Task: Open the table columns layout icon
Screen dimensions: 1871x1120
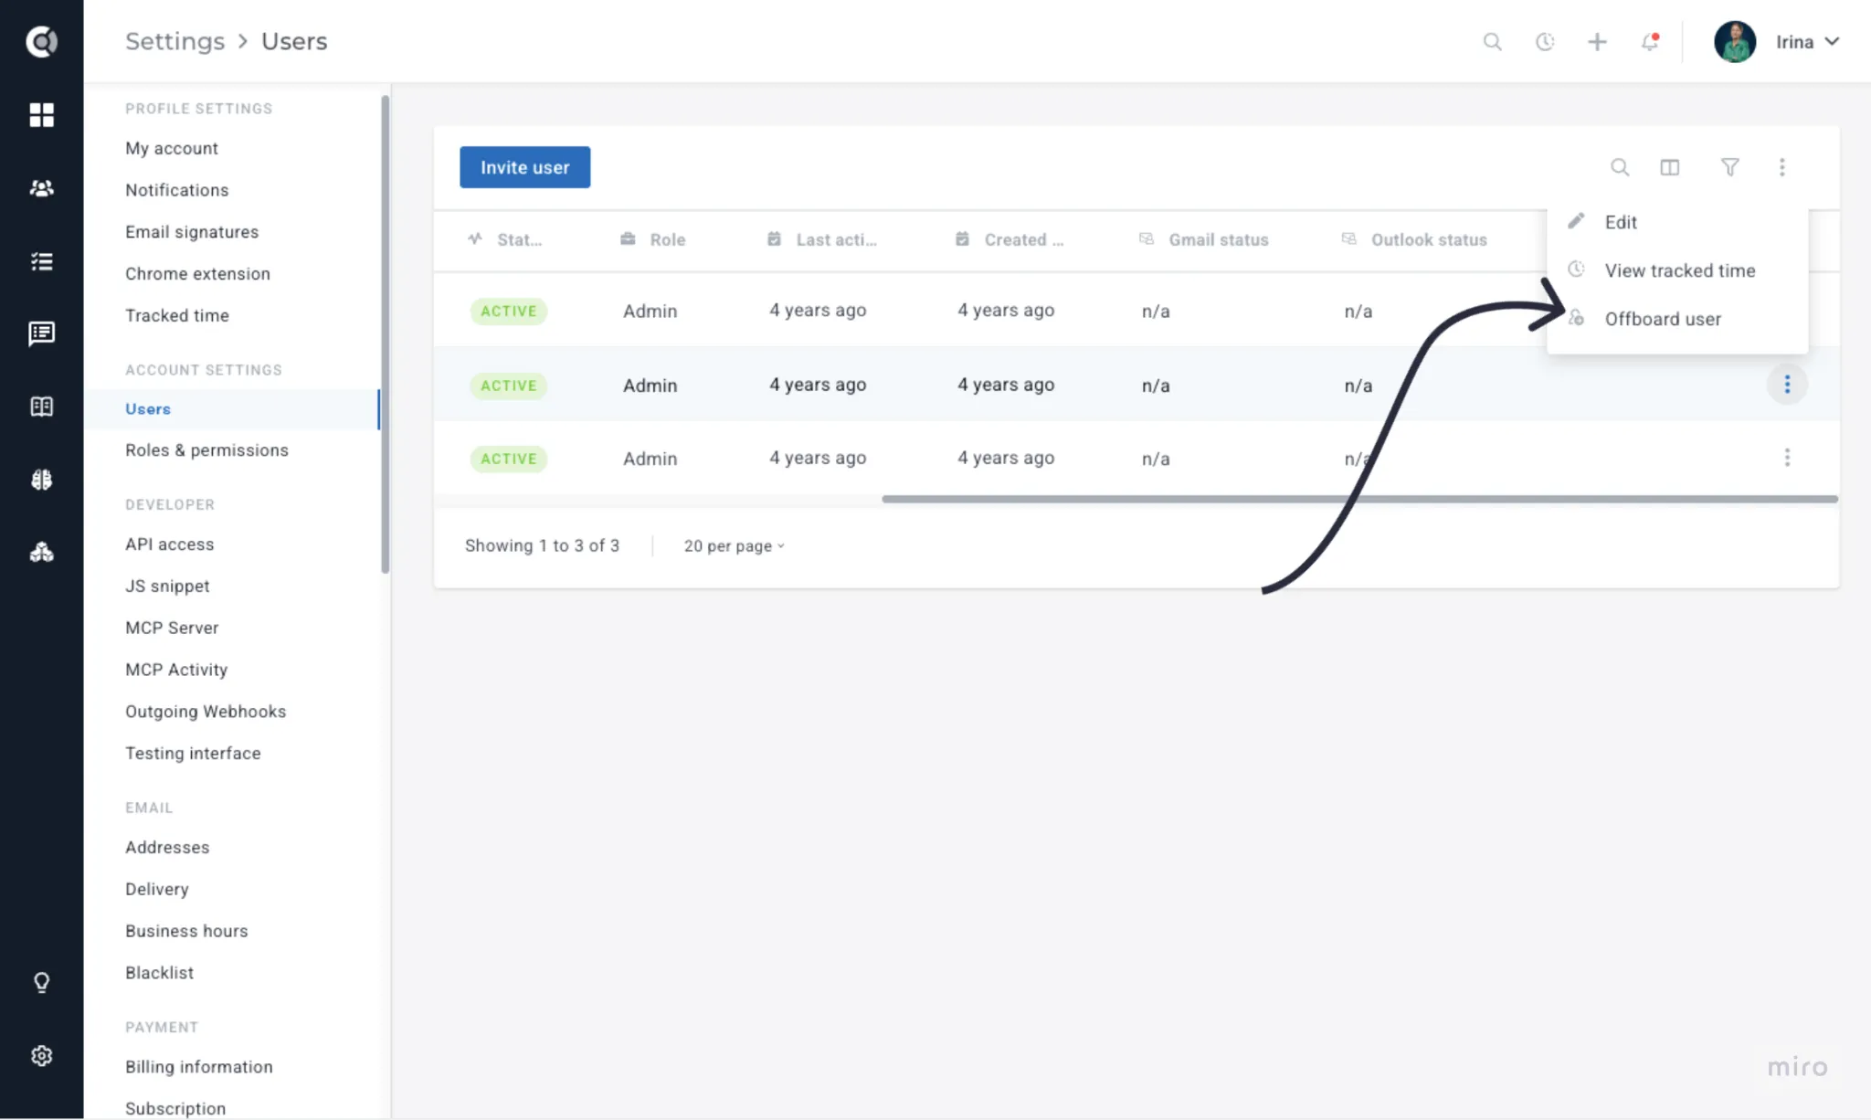Action: (x=1670, y=167)
